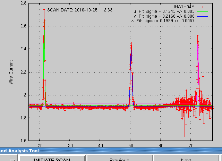Viewport: 222px width, 161px height.
Task: Click the x Fit sigma = 0.1959 legend text
Action: click(163, 21)
